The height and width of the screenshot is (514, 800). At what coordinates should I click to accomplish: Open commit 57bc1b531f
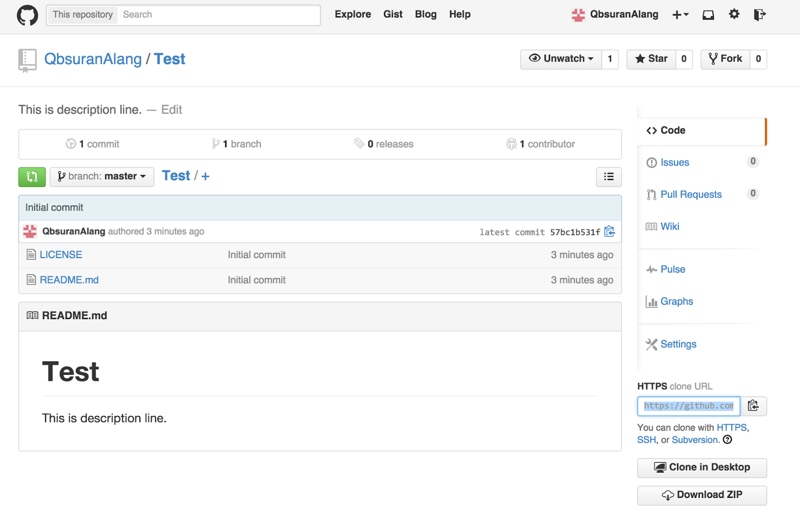[x=575, y=232]
